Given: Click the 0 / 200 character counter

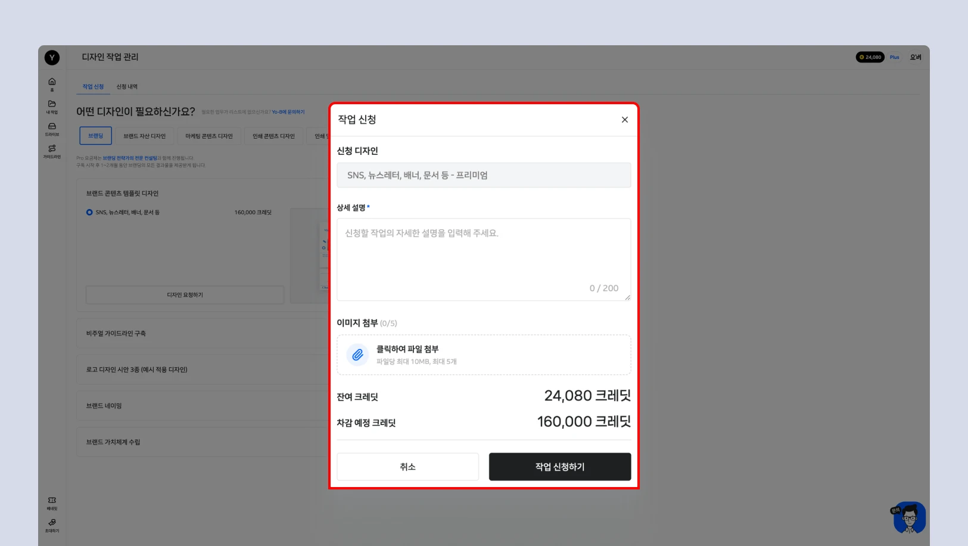Looking at the screenshot, I should (x=604, y=288).
